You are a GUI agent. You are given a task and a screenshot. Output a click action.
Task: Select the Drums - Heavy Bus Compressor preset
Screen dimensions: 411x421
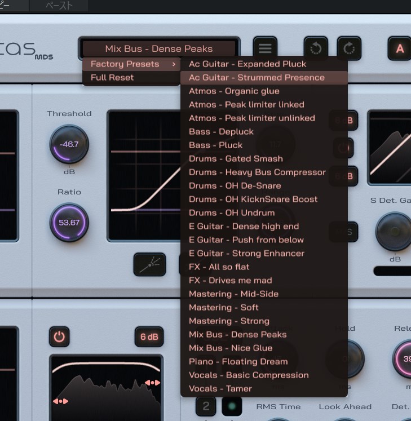257,172
